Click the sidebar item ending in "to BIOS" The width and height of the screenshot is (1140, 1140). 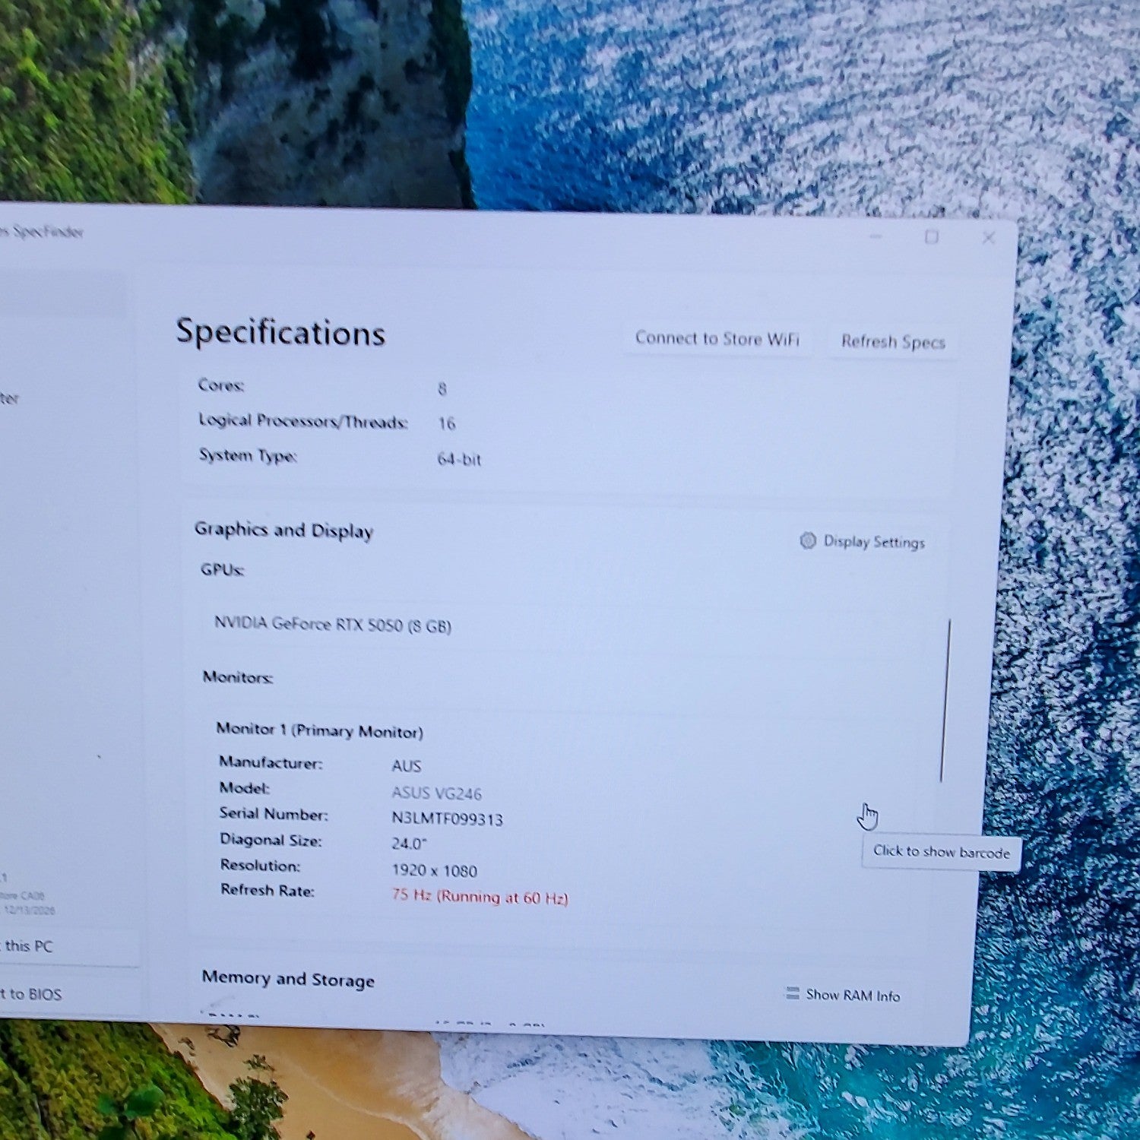point(30,993)
